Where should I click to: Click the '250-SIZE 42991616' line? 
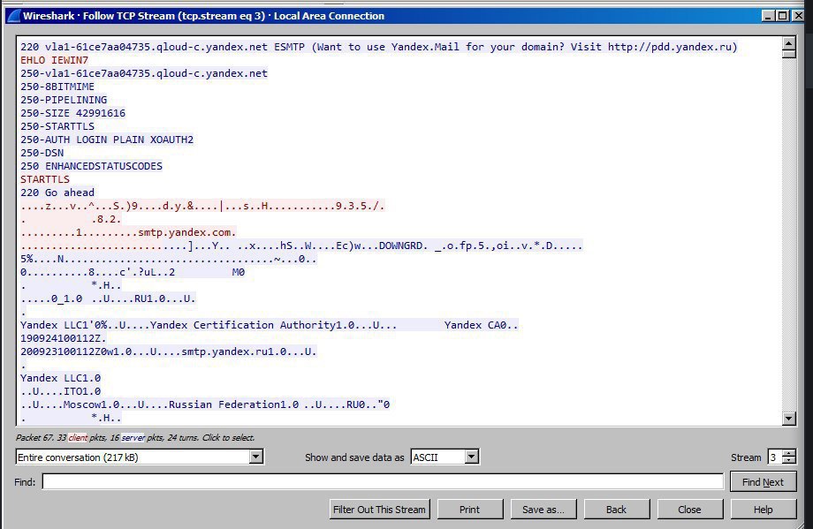[73, 113]
